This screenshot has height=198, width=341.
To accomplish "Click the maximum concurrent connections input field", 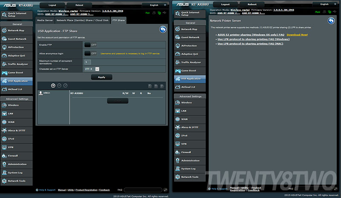I will [88, 62].
